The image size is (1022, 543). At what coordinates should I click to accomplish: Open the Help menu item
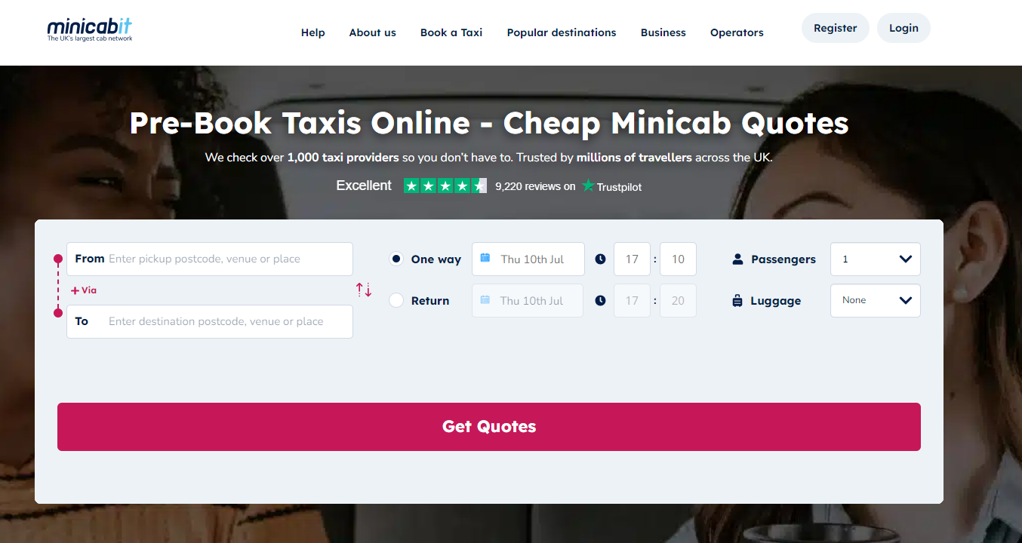click(x=313, y=32)
